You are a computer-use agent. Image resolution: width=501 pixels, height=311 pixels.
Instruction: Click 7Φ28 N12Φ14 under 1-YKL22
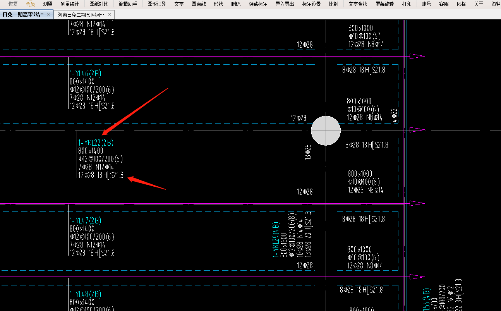point(96,167)
